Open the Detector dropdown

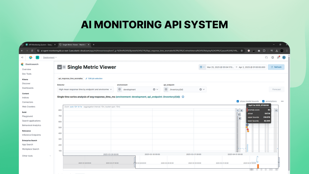click(x=85, y=89)
